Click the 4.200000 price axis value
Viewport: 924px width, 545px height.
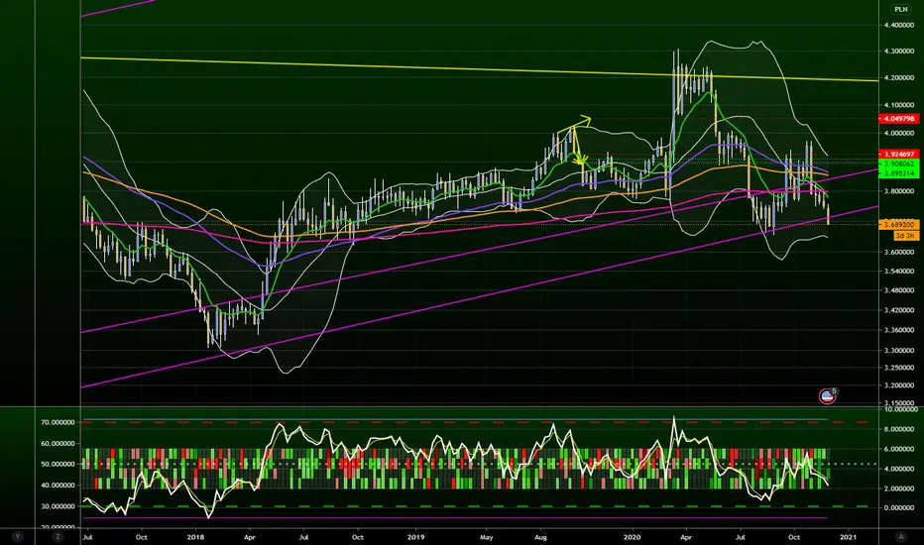click(x=898, y=78)
